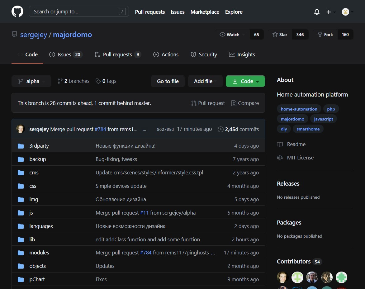Click the home-automation topic tag

click(x=299, y=109)
